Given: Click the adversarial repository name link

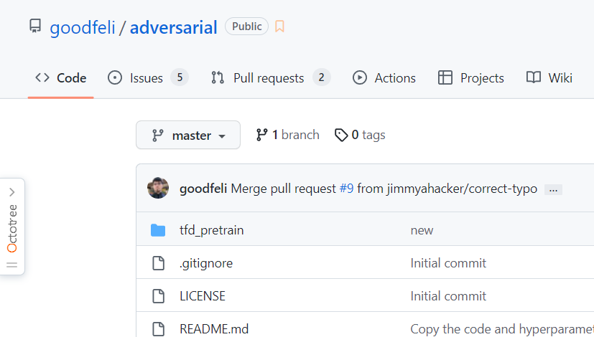Looking at the screenshot, I should tap(173, 28).
